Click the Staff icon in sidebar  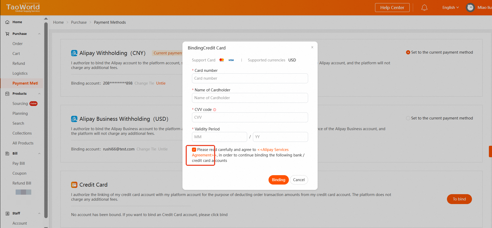point(7,213)
